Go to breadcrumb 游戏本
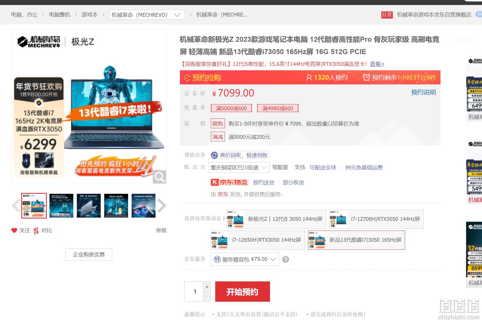This screenshot has width=482, height=322. [90, 15]
